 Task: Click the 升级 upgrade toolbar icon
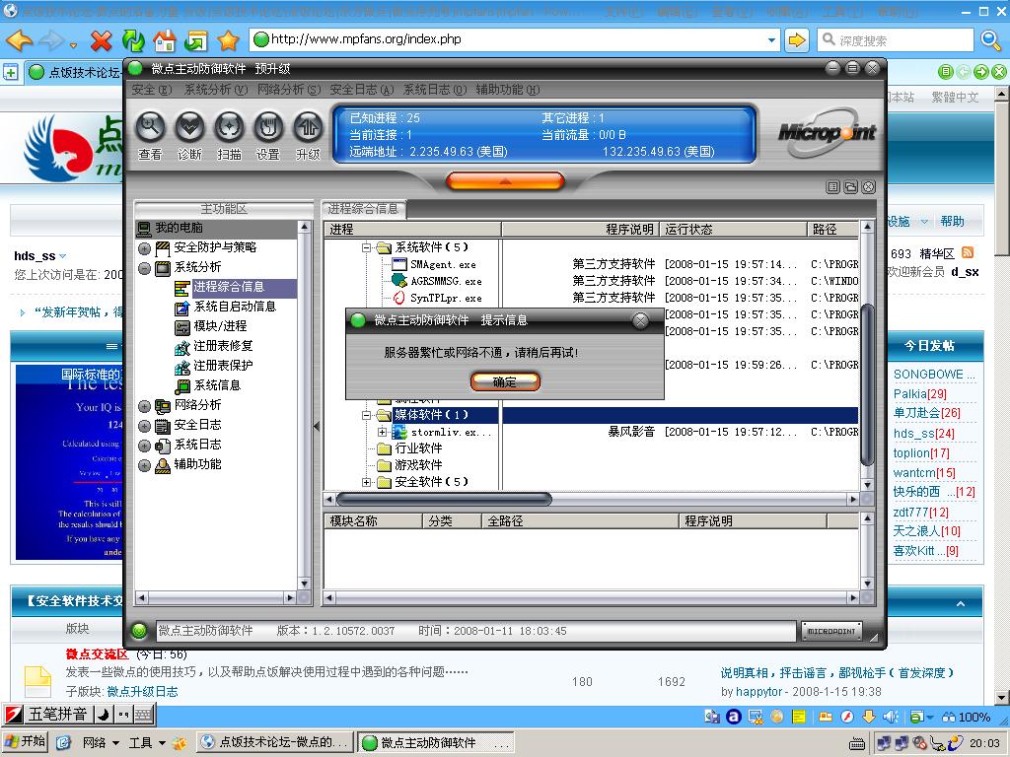308,127
